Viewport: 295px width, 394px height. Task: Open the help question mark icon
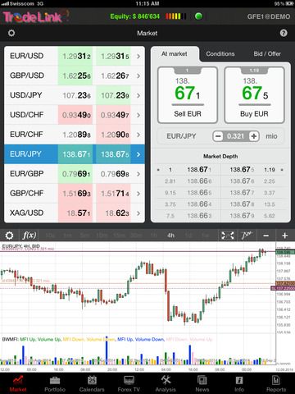click(x=284, y=33)
